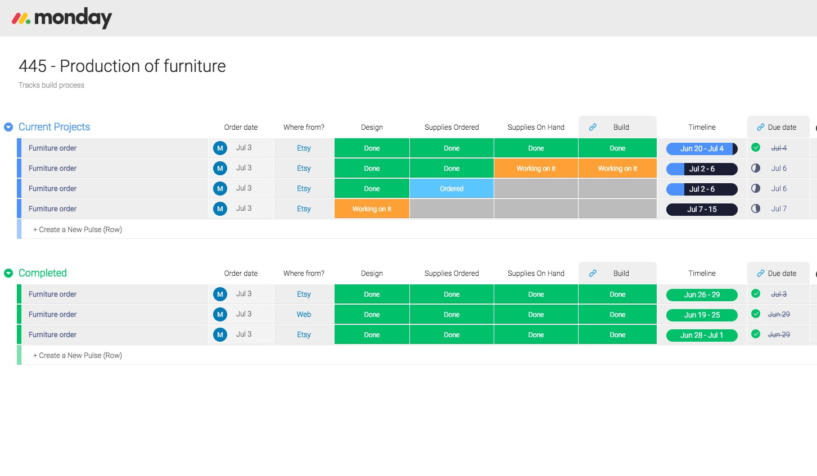
Task: Select the Completed group title
Action: pos(43,273)
